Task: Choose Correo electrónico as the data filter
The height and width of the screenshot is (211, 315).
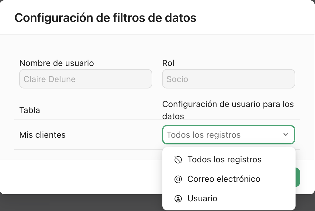Action: (224, 179)
